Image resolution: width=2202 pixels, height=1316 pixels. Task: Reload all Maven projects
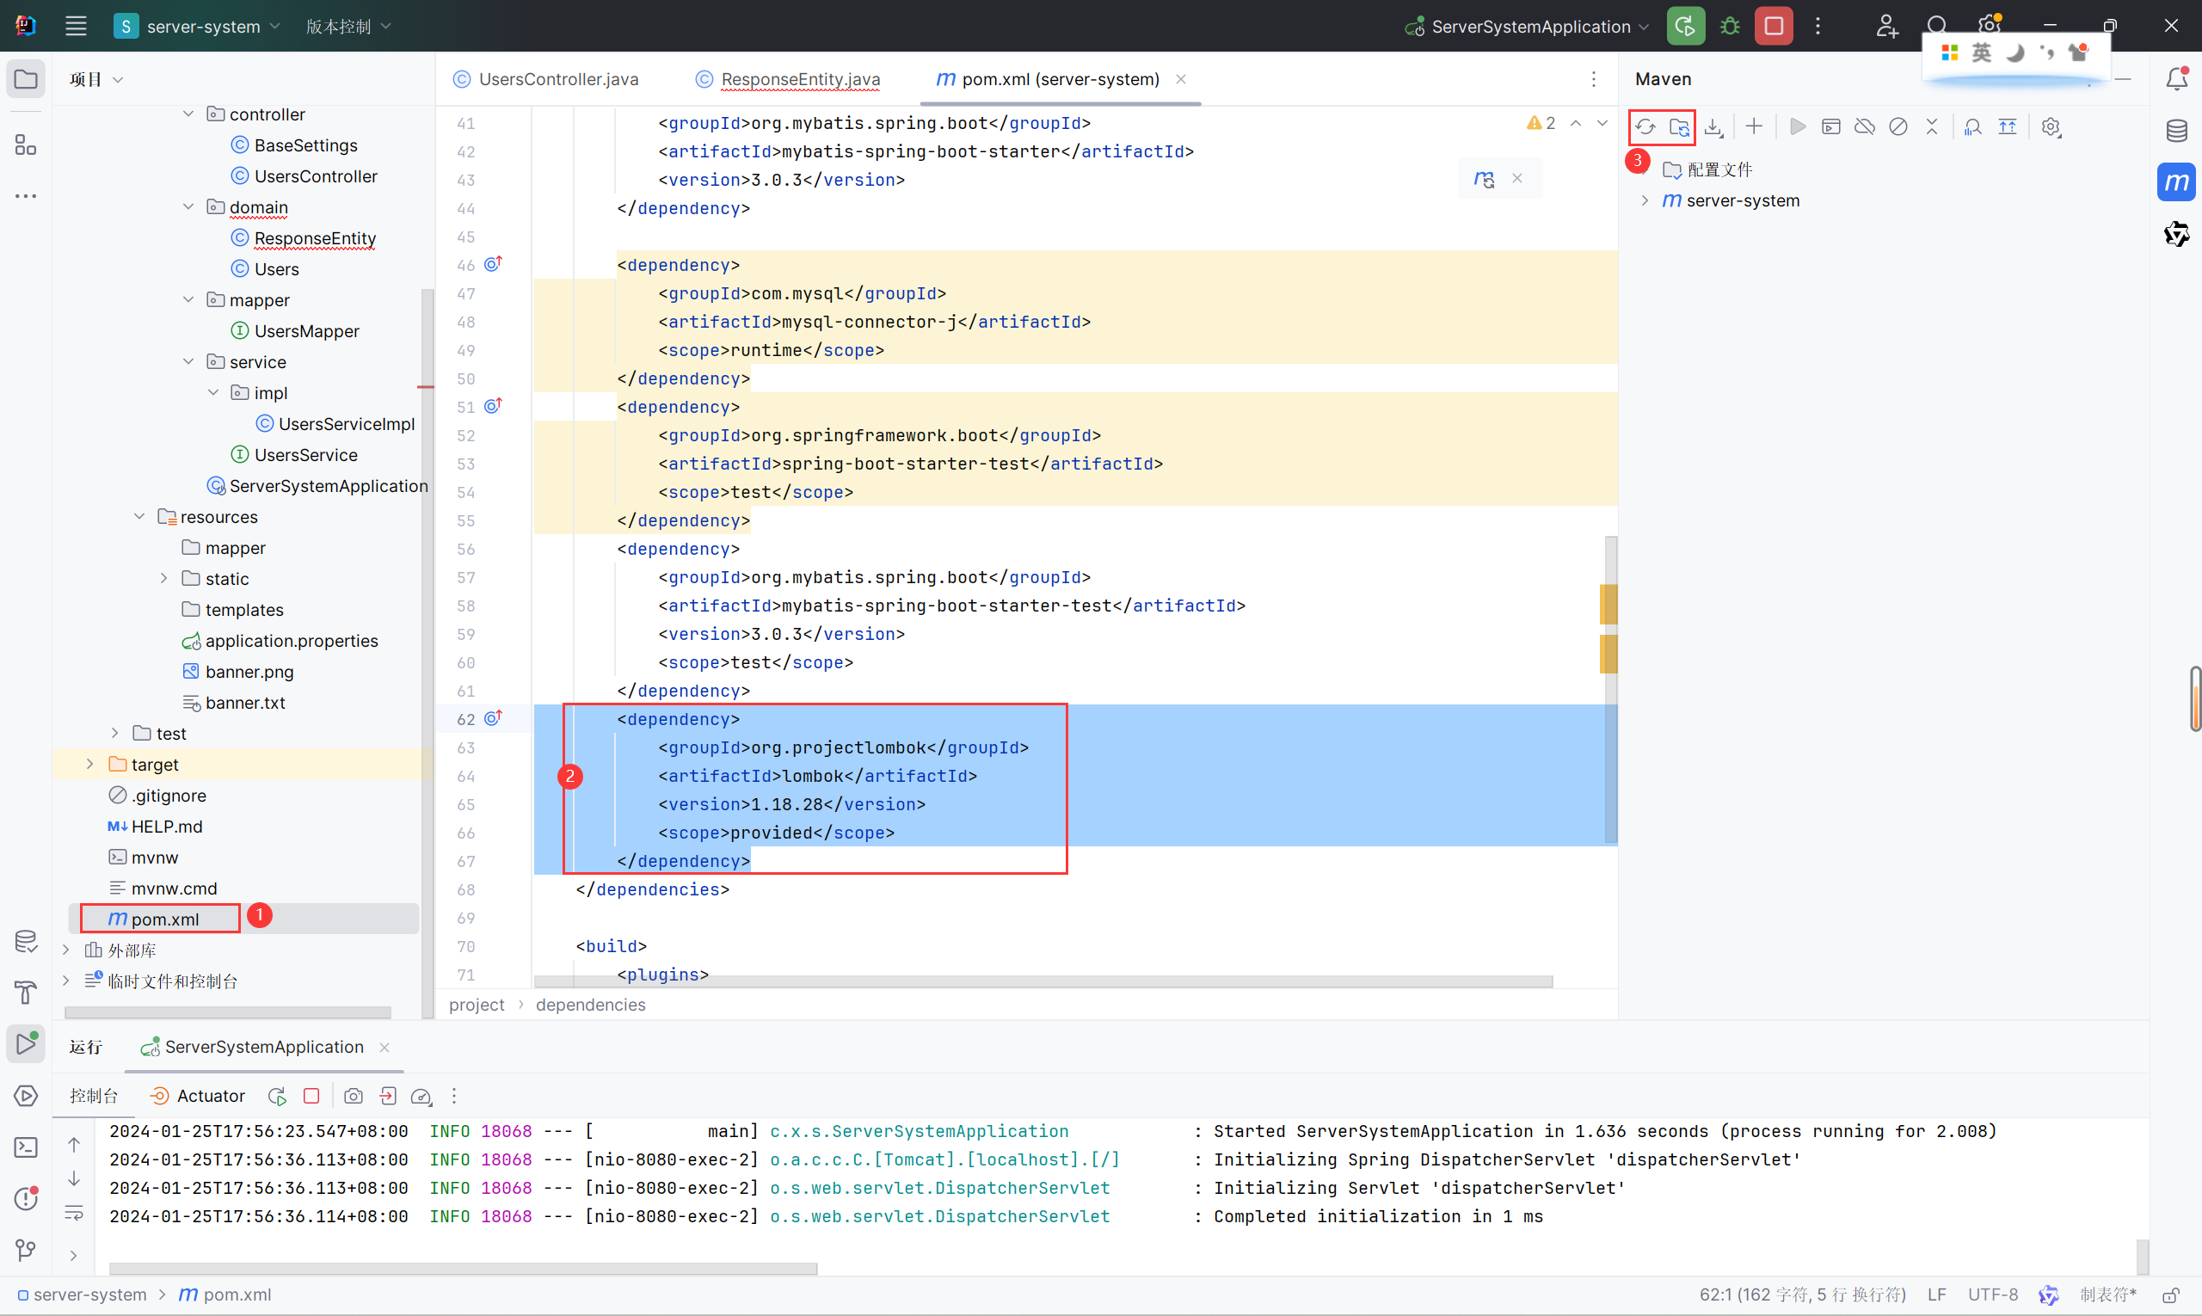click(1645, 126)
